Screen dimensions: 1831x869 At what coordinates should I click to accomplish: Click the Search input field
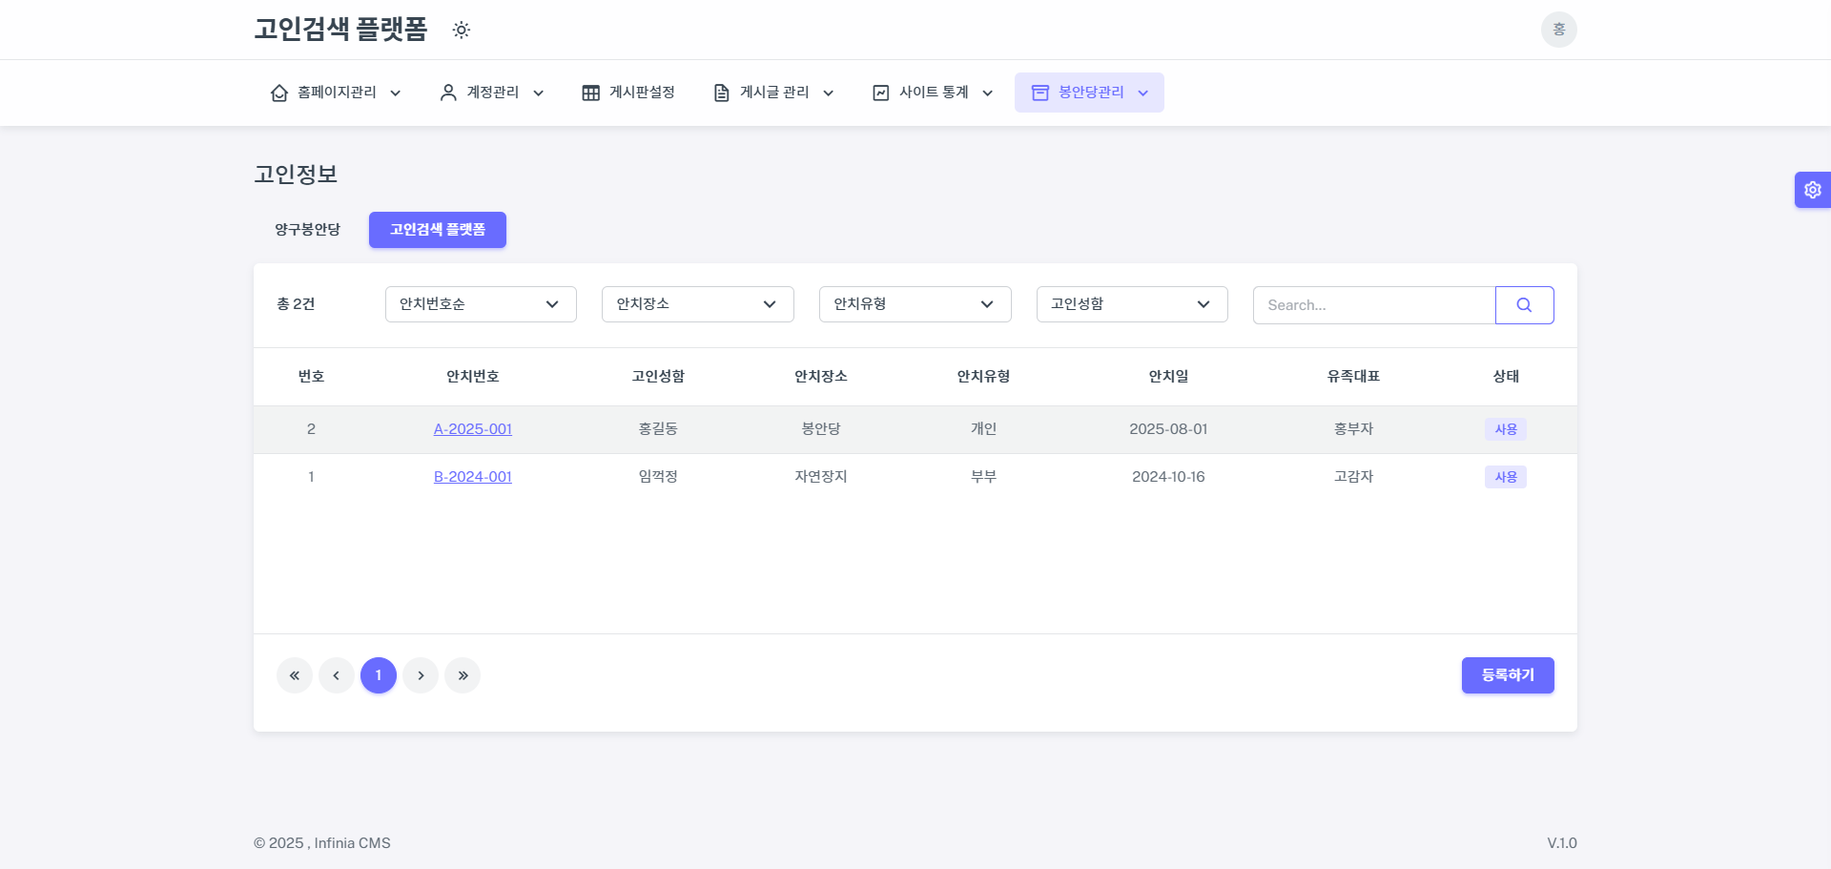pos(1373,305)
